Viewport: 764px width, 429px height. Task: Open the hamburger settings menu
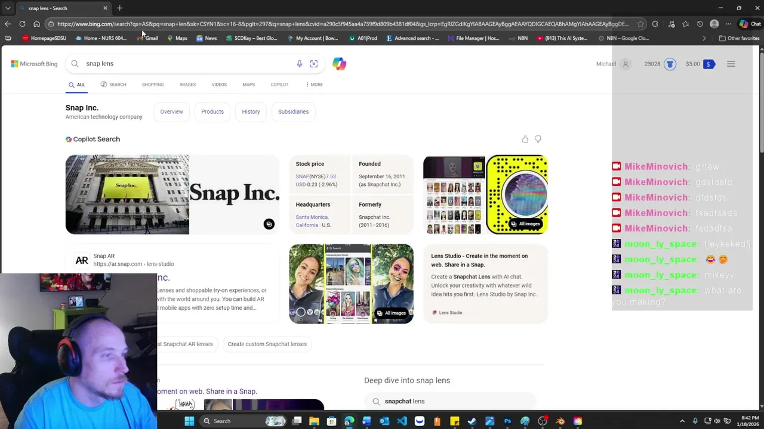731,64
